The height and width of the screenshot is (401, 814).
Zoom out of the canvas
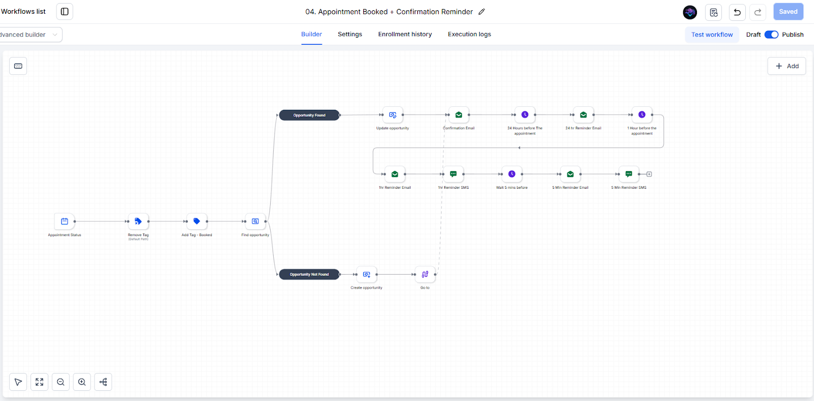pos(61,382)
